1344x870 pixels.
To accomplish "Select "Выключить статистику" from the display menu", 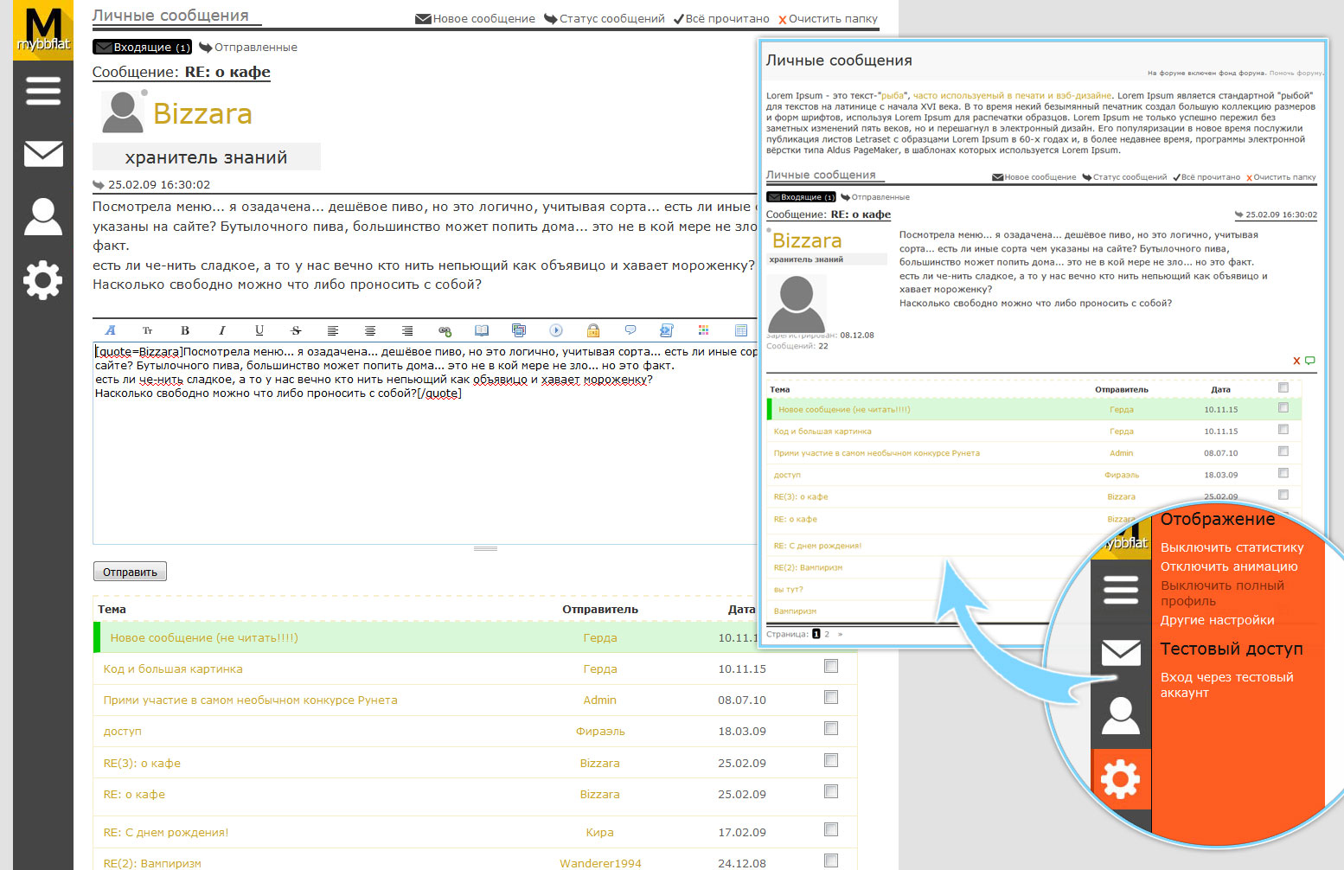I will click(1232, 547).
